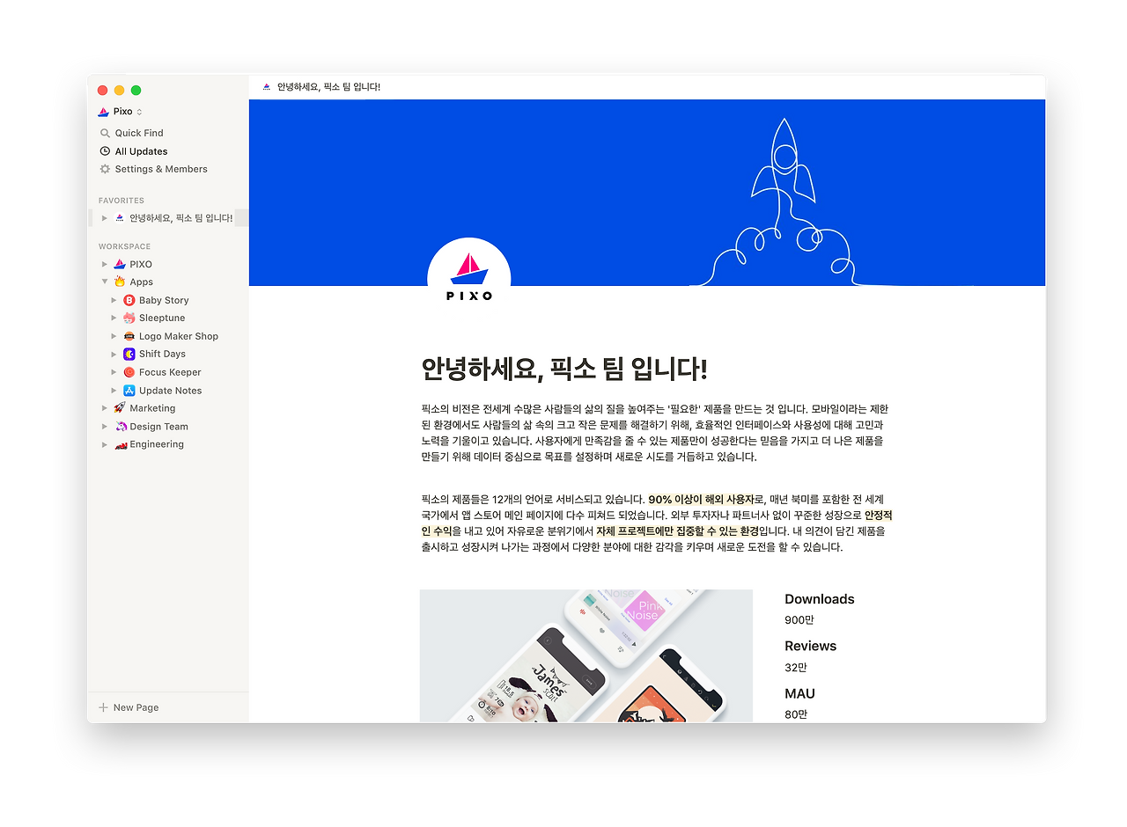Image resolution: width=1127 pixels, height=827 pixels.
Task: Open the Update Notes page
Action: tap(170, 391)
